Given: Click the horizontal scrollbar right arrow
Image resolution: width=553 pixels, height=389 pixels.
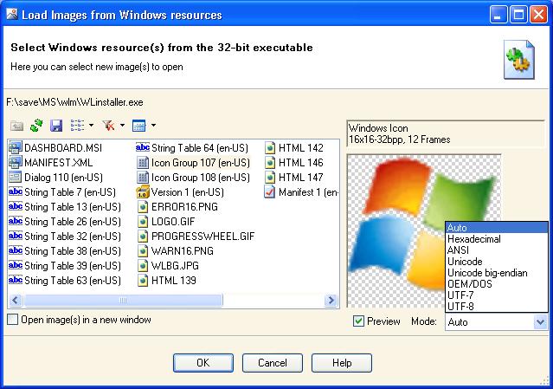Looking at the screenshot, I should click(331, 300).
